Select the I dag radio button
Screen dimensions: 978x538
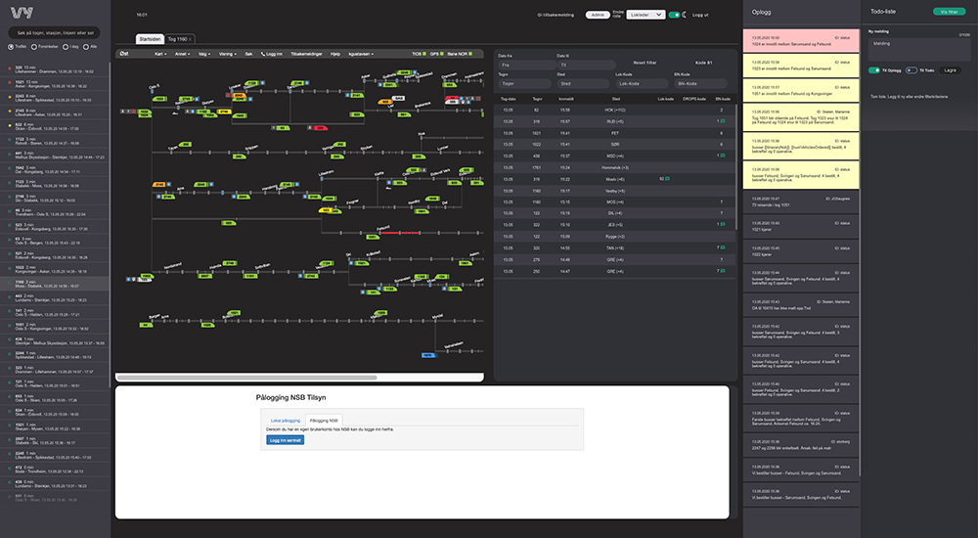click(x=66, y=47)
